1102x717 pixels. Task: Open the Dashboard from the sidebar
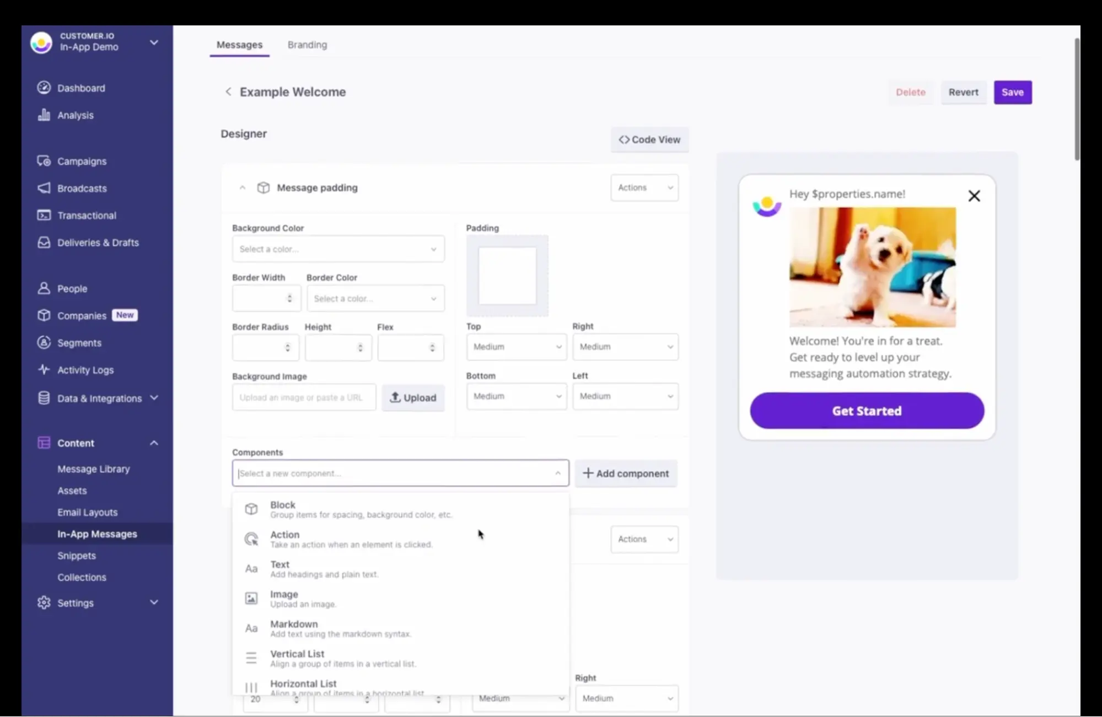(x=81, y=88)
